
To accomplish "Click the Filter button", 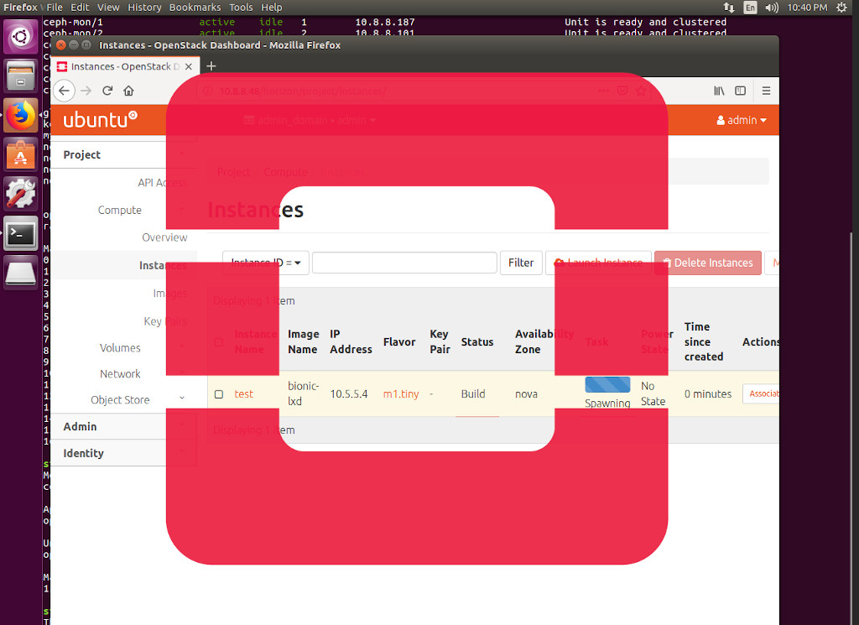I will [x=521, y=263].
